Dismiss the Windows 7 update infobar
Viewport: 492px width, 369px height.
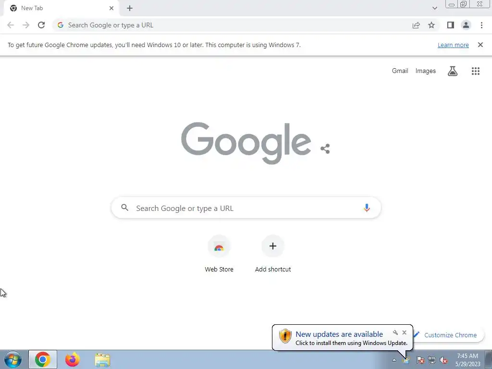(480, 45)
